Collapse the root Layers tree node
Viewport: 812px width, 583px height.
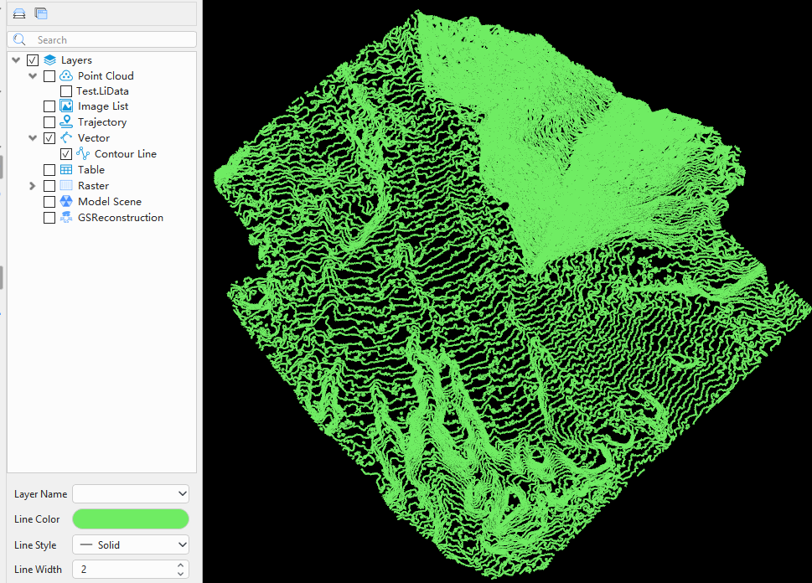(16, 60)
